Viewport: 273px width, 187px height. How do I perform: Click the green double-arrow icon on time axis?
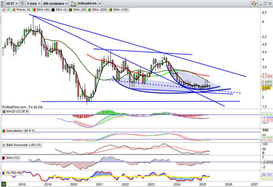tap(4, 184)
